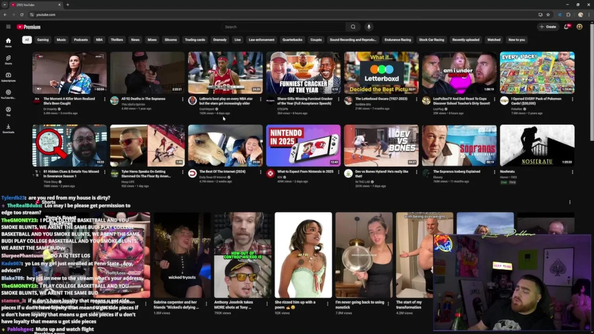594x334 pixels.
Task: Go to Home in the sidebar
Action: [8, 42]
